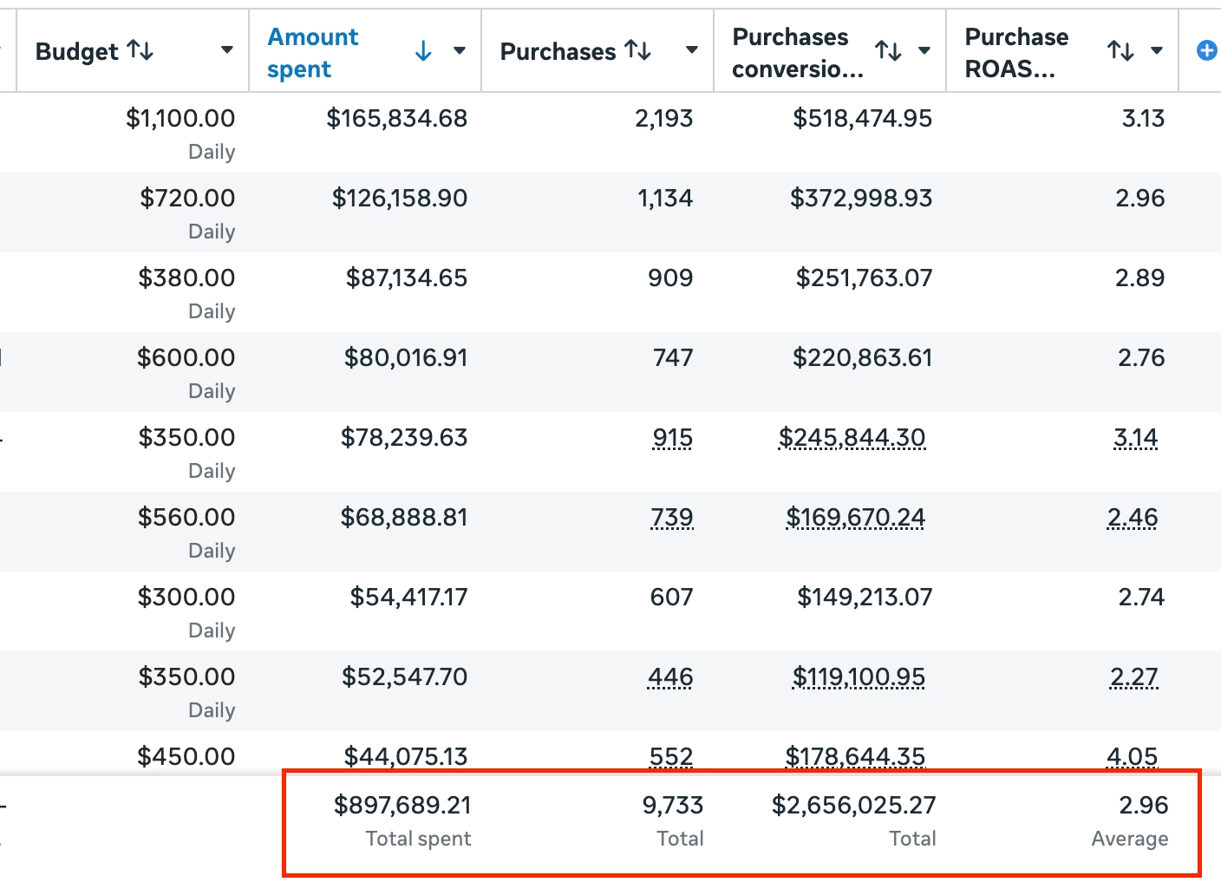Click the 2,193 purchases cell
The width and height of the screenshot is (1221, 895).
[664, 119]
